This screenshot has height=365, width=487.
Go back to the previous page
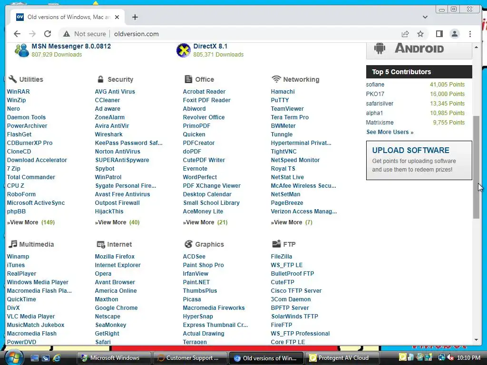pos(17,34)
